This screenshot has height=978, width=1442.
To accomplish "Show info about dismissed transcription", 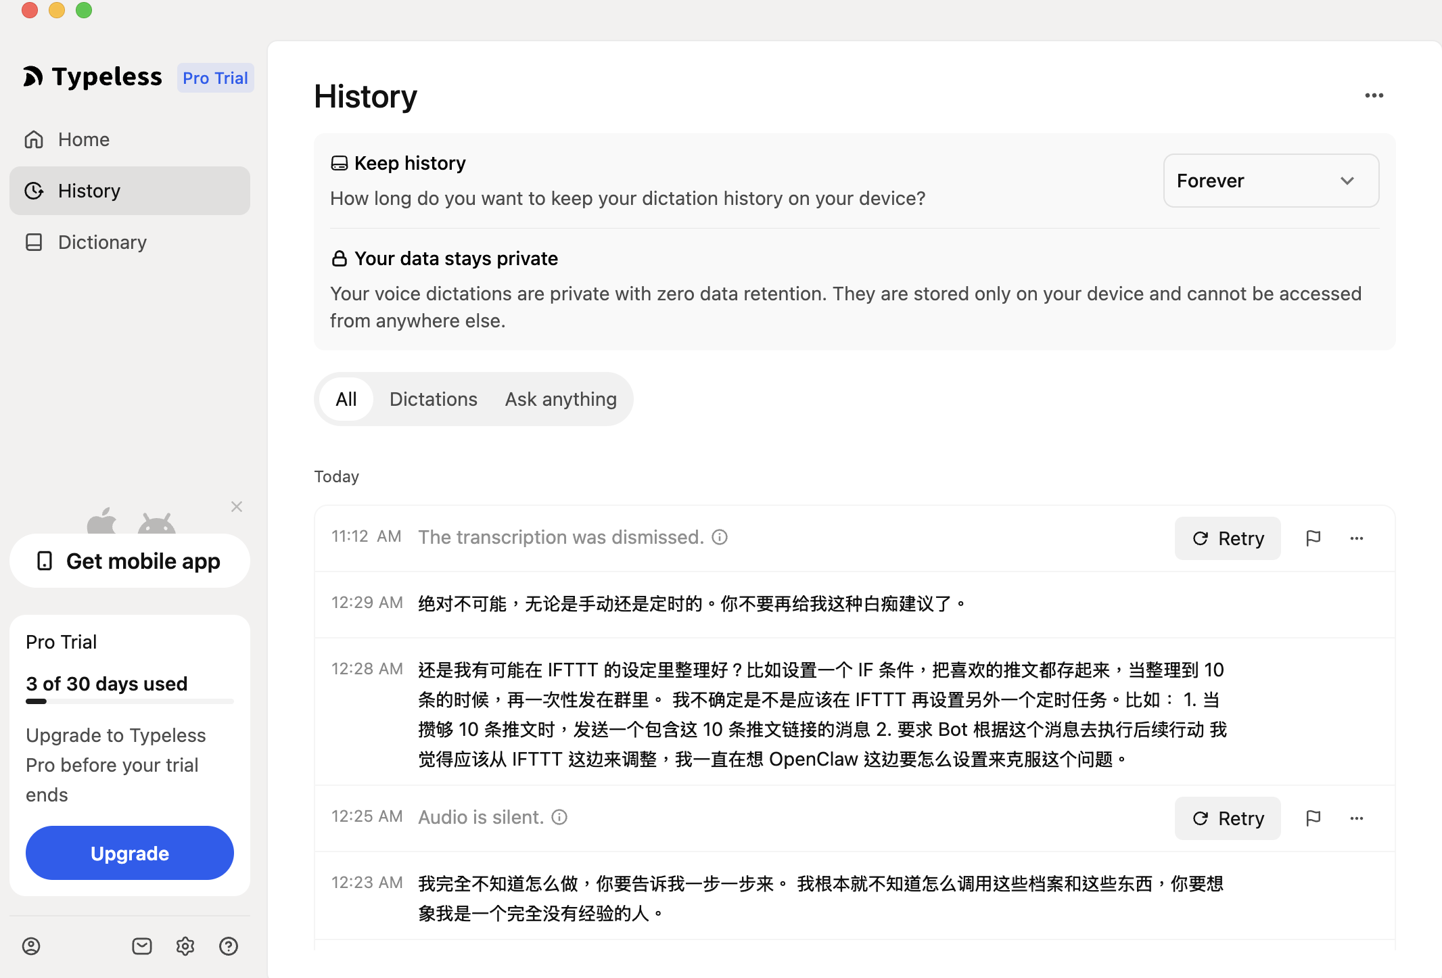I will (720, 537).
